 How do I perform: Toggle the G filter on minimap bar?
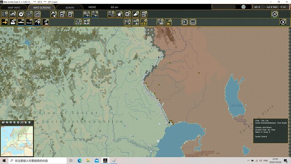tap(18, 122)
